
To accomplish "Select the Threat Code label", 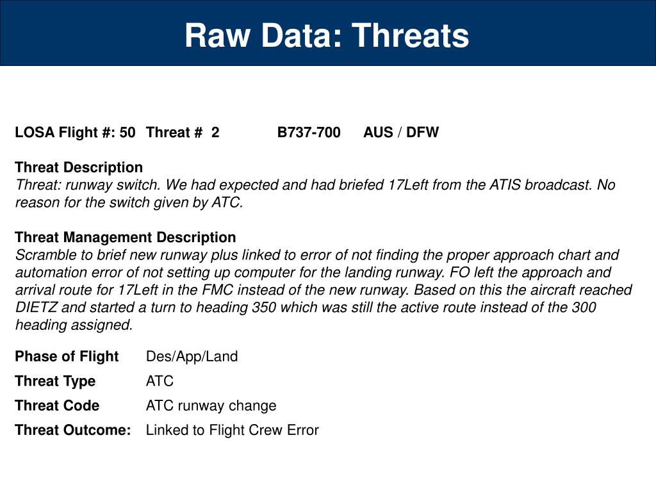I will pyautogui.click(x=57, y=406).
